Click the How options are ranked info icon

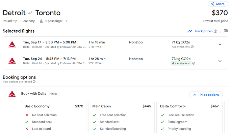[x=34, y=81]
